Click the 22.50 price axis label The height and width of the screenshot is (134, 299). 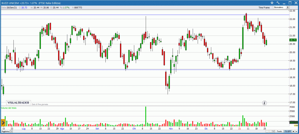292,11
